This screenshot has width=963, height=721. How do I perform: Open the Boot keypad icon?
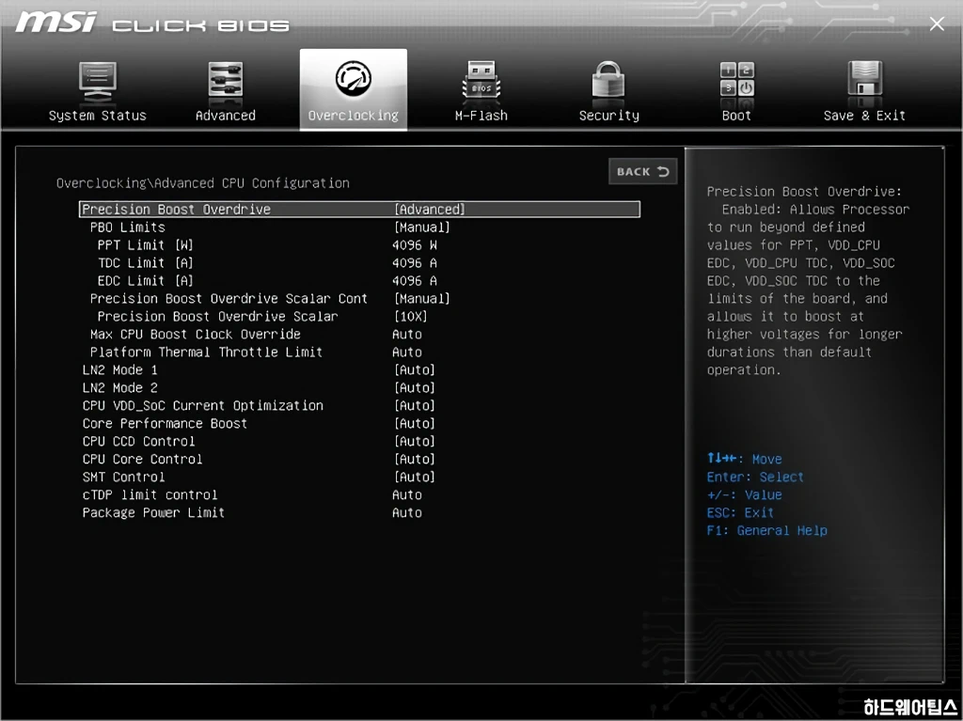[737, 79]
